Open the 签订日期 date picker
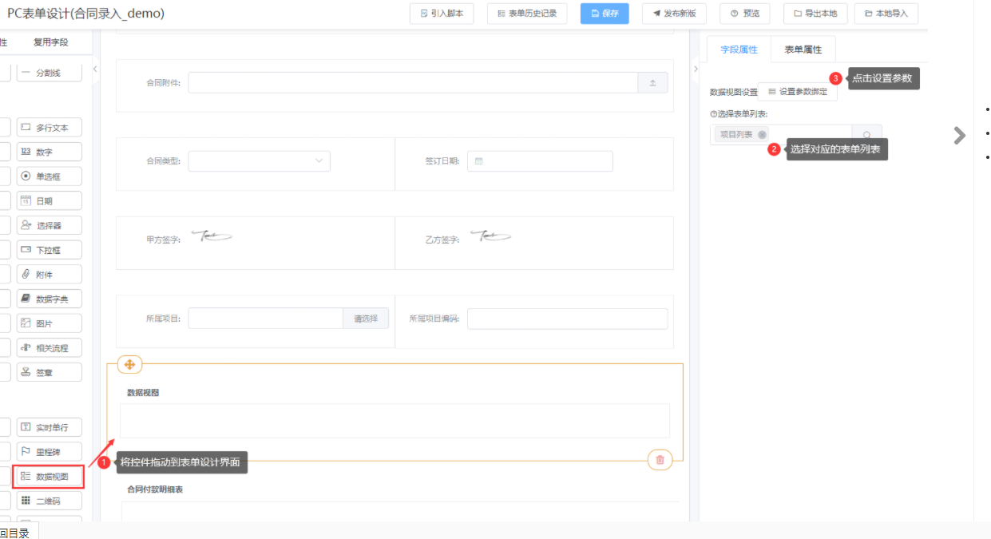 (x=540, y=161)
